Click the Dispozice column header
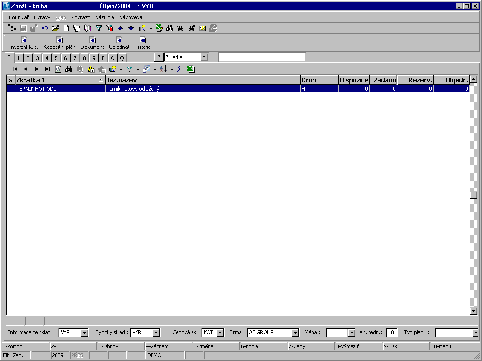The width and height of the screenshot is (482, 361). [x=354, y=80]
